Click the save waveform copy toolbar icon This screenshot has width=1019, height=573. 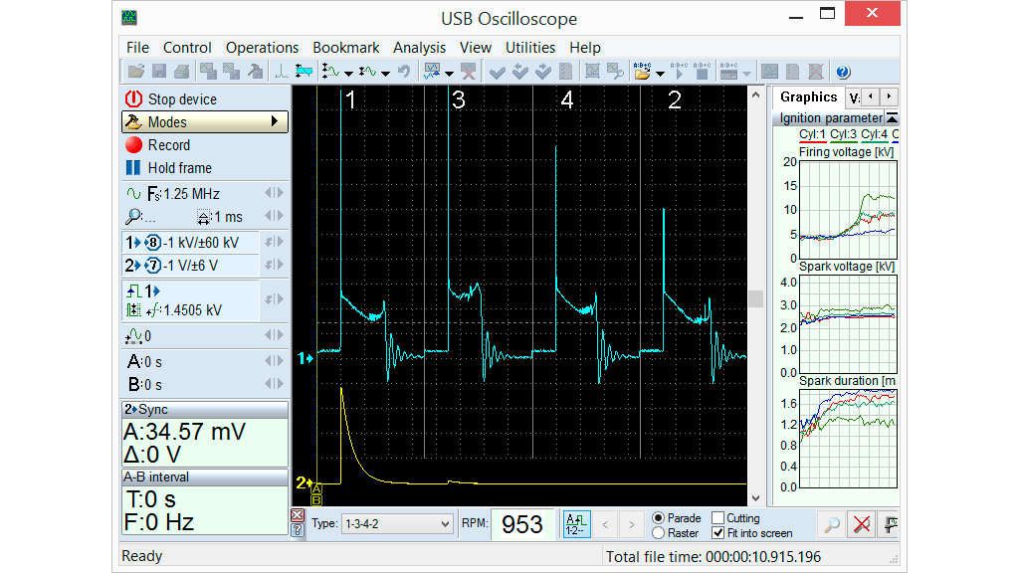tap(208, 72)
